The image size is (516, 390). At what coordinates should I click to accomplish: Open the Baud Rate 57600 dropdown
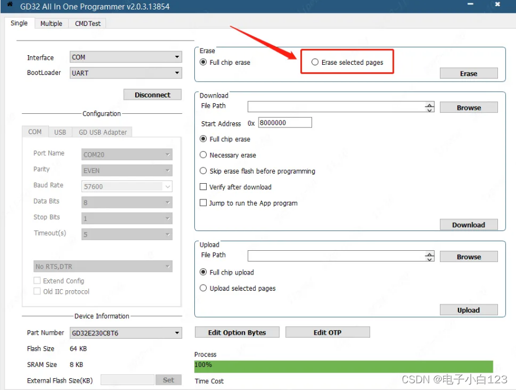[x=127, y=187]
